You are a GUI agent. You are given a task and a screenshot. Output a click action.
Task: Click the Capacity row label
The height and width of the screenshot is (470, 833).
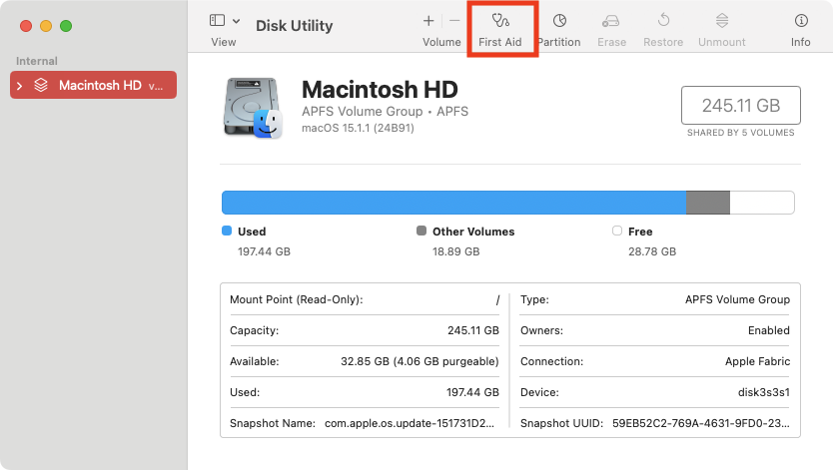pos(254,330)
